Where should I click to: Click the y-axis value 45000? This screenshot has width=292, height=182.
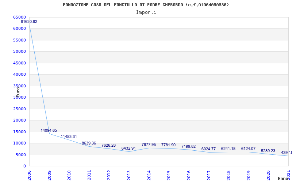pos(20,63)
